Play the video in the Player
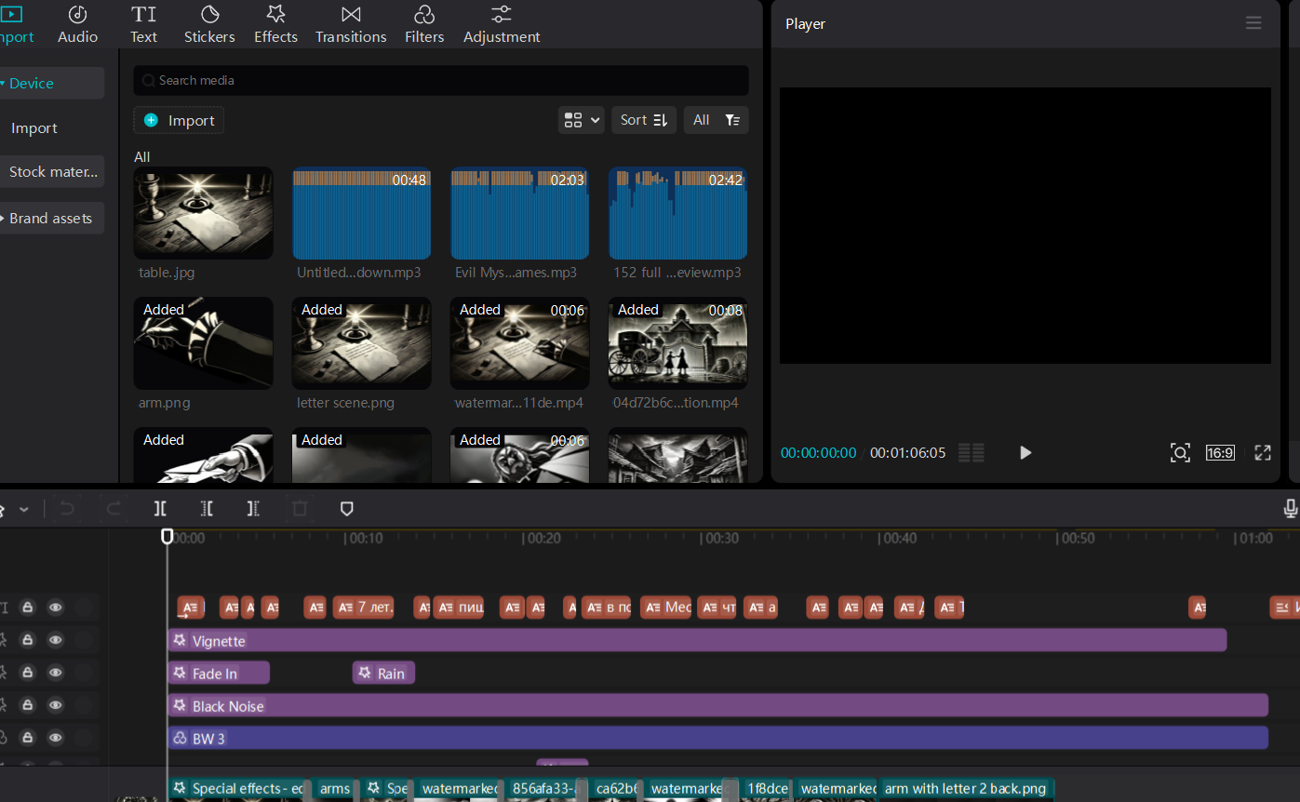This screenshot has height=802, width=1300. point(1025,453)
